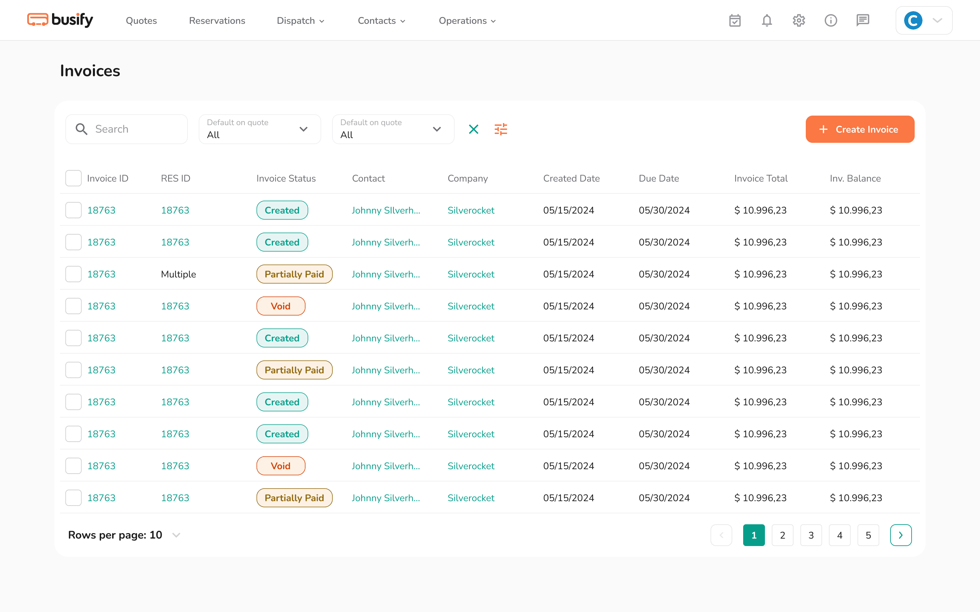This screenshot has height=612, width=980.
Task: Expand the Operations menu
Action: (x=467, y=21)
